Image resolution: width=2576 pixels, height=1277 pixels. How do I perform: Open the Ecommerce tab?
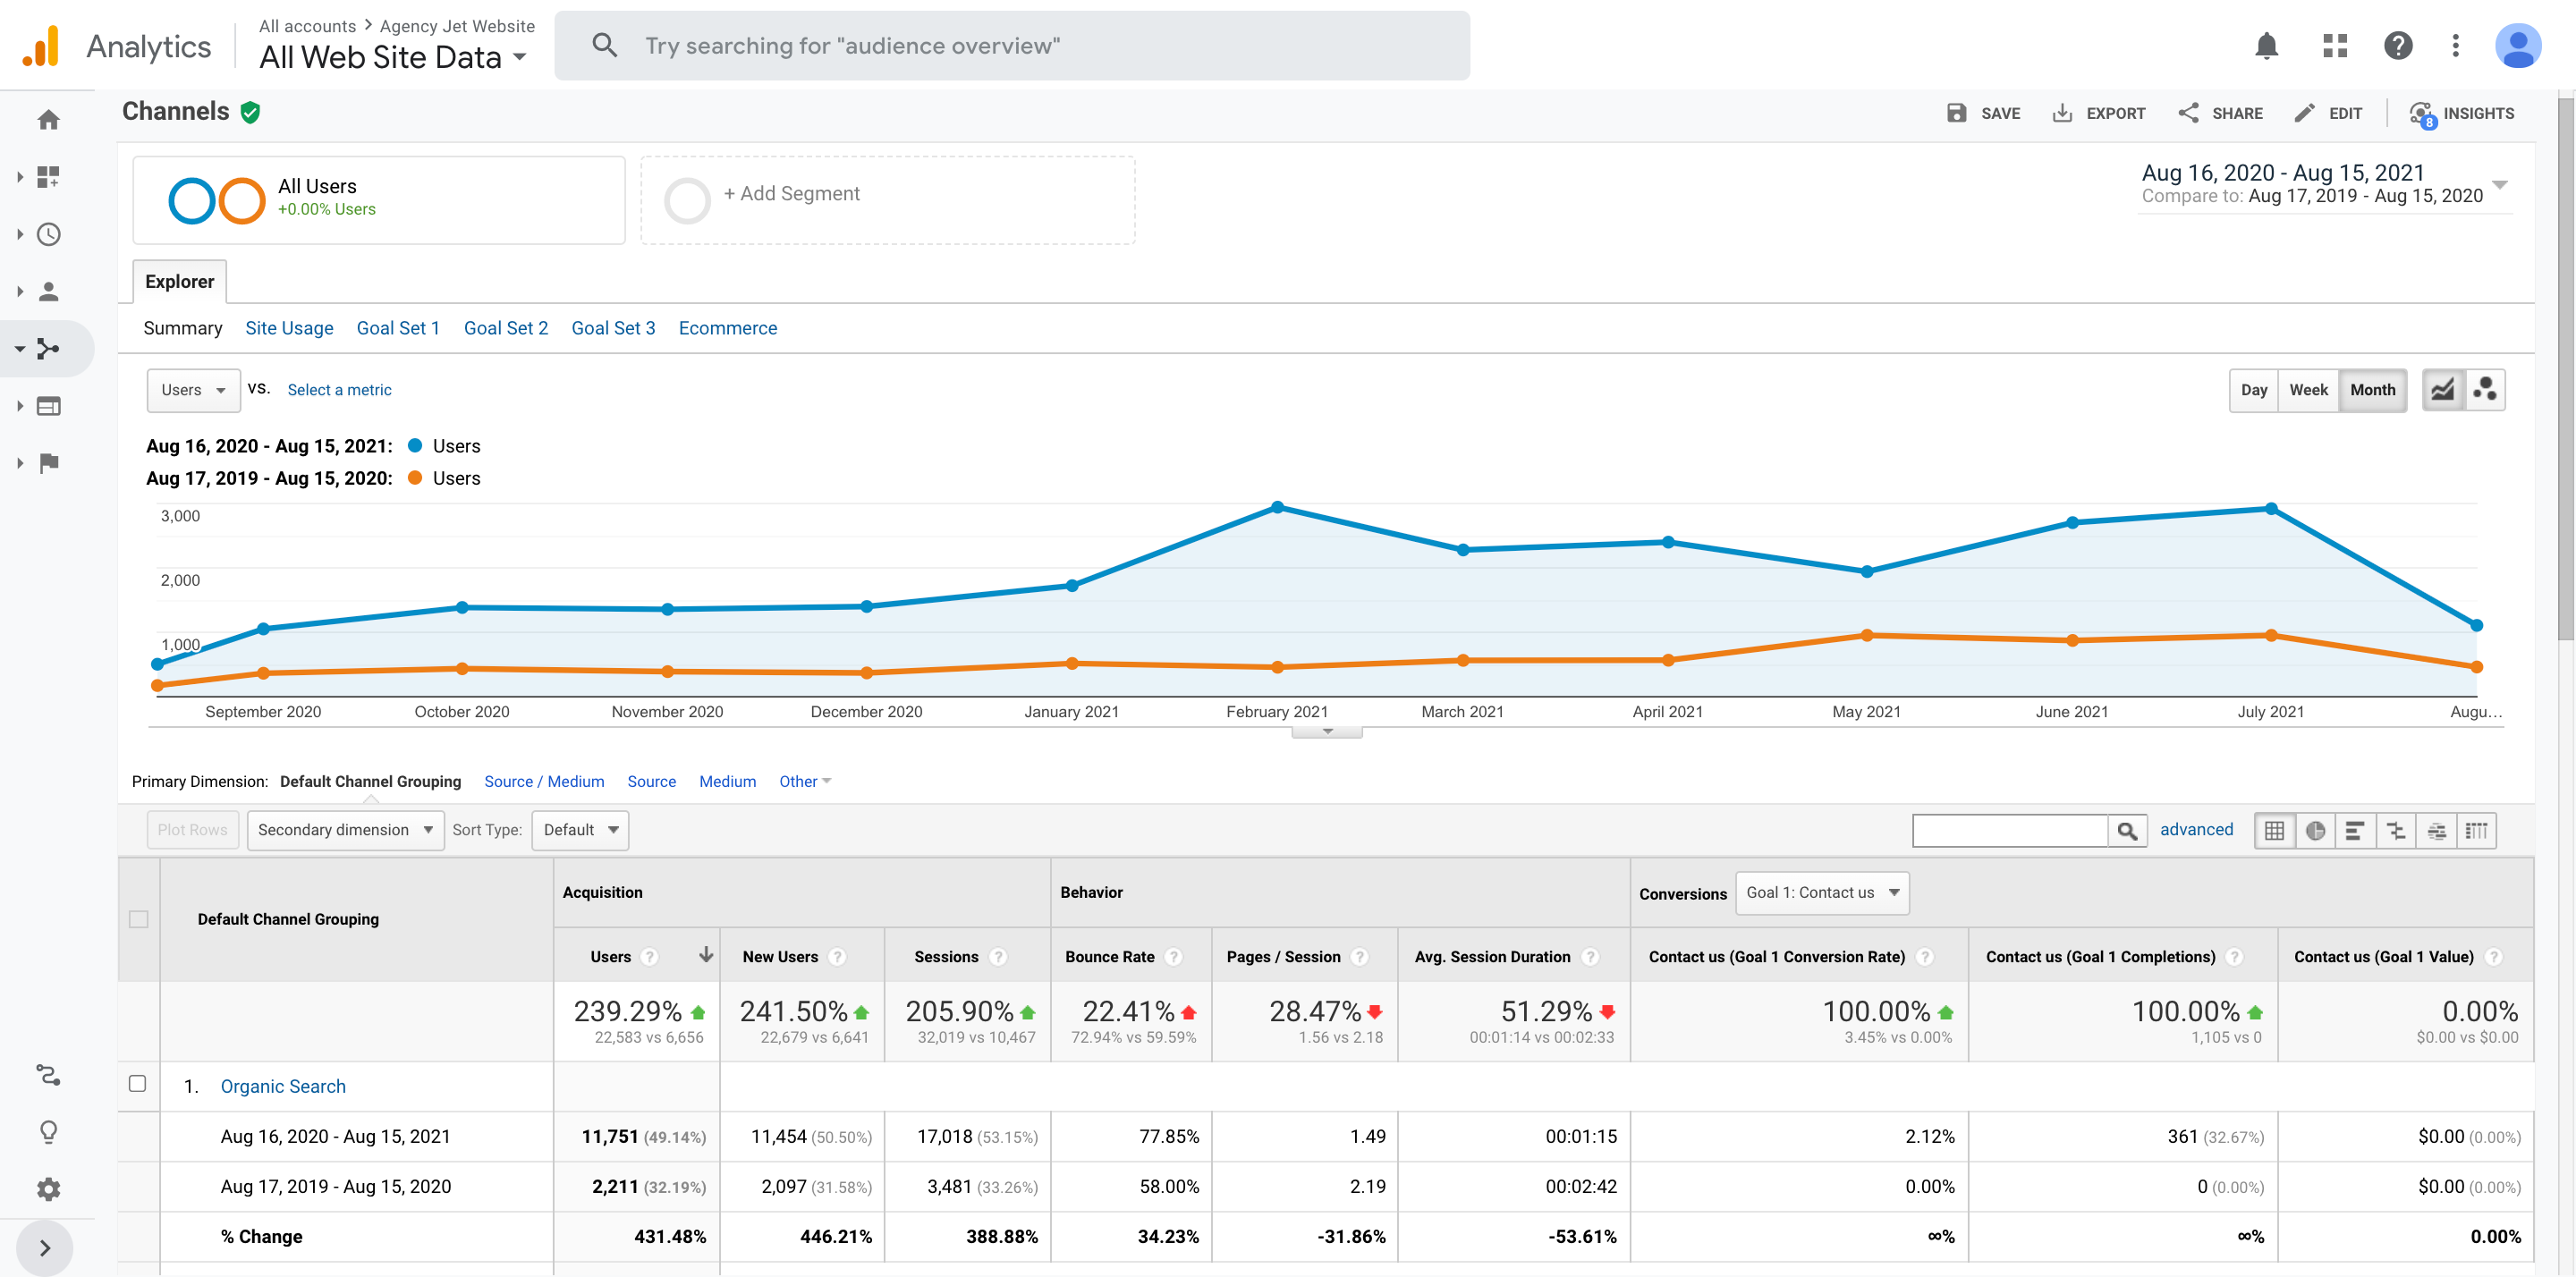(727, 328)
